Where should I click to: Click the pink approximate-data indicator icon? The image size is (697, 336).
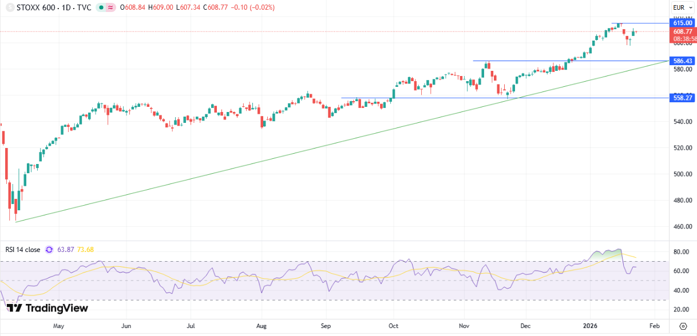[110, 7]
